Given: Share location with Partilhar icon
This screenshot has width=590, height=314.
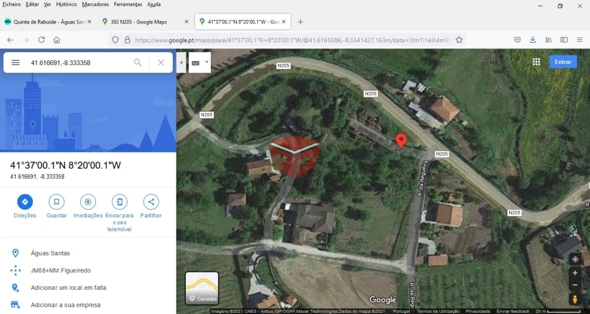Looking at the screenshot, I should tap(151, 202).
